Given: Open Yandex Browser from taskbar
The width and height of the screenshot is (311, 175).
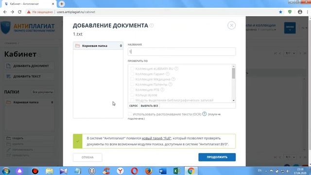Looking at the screenshot, I should click(x=120, y=171).
